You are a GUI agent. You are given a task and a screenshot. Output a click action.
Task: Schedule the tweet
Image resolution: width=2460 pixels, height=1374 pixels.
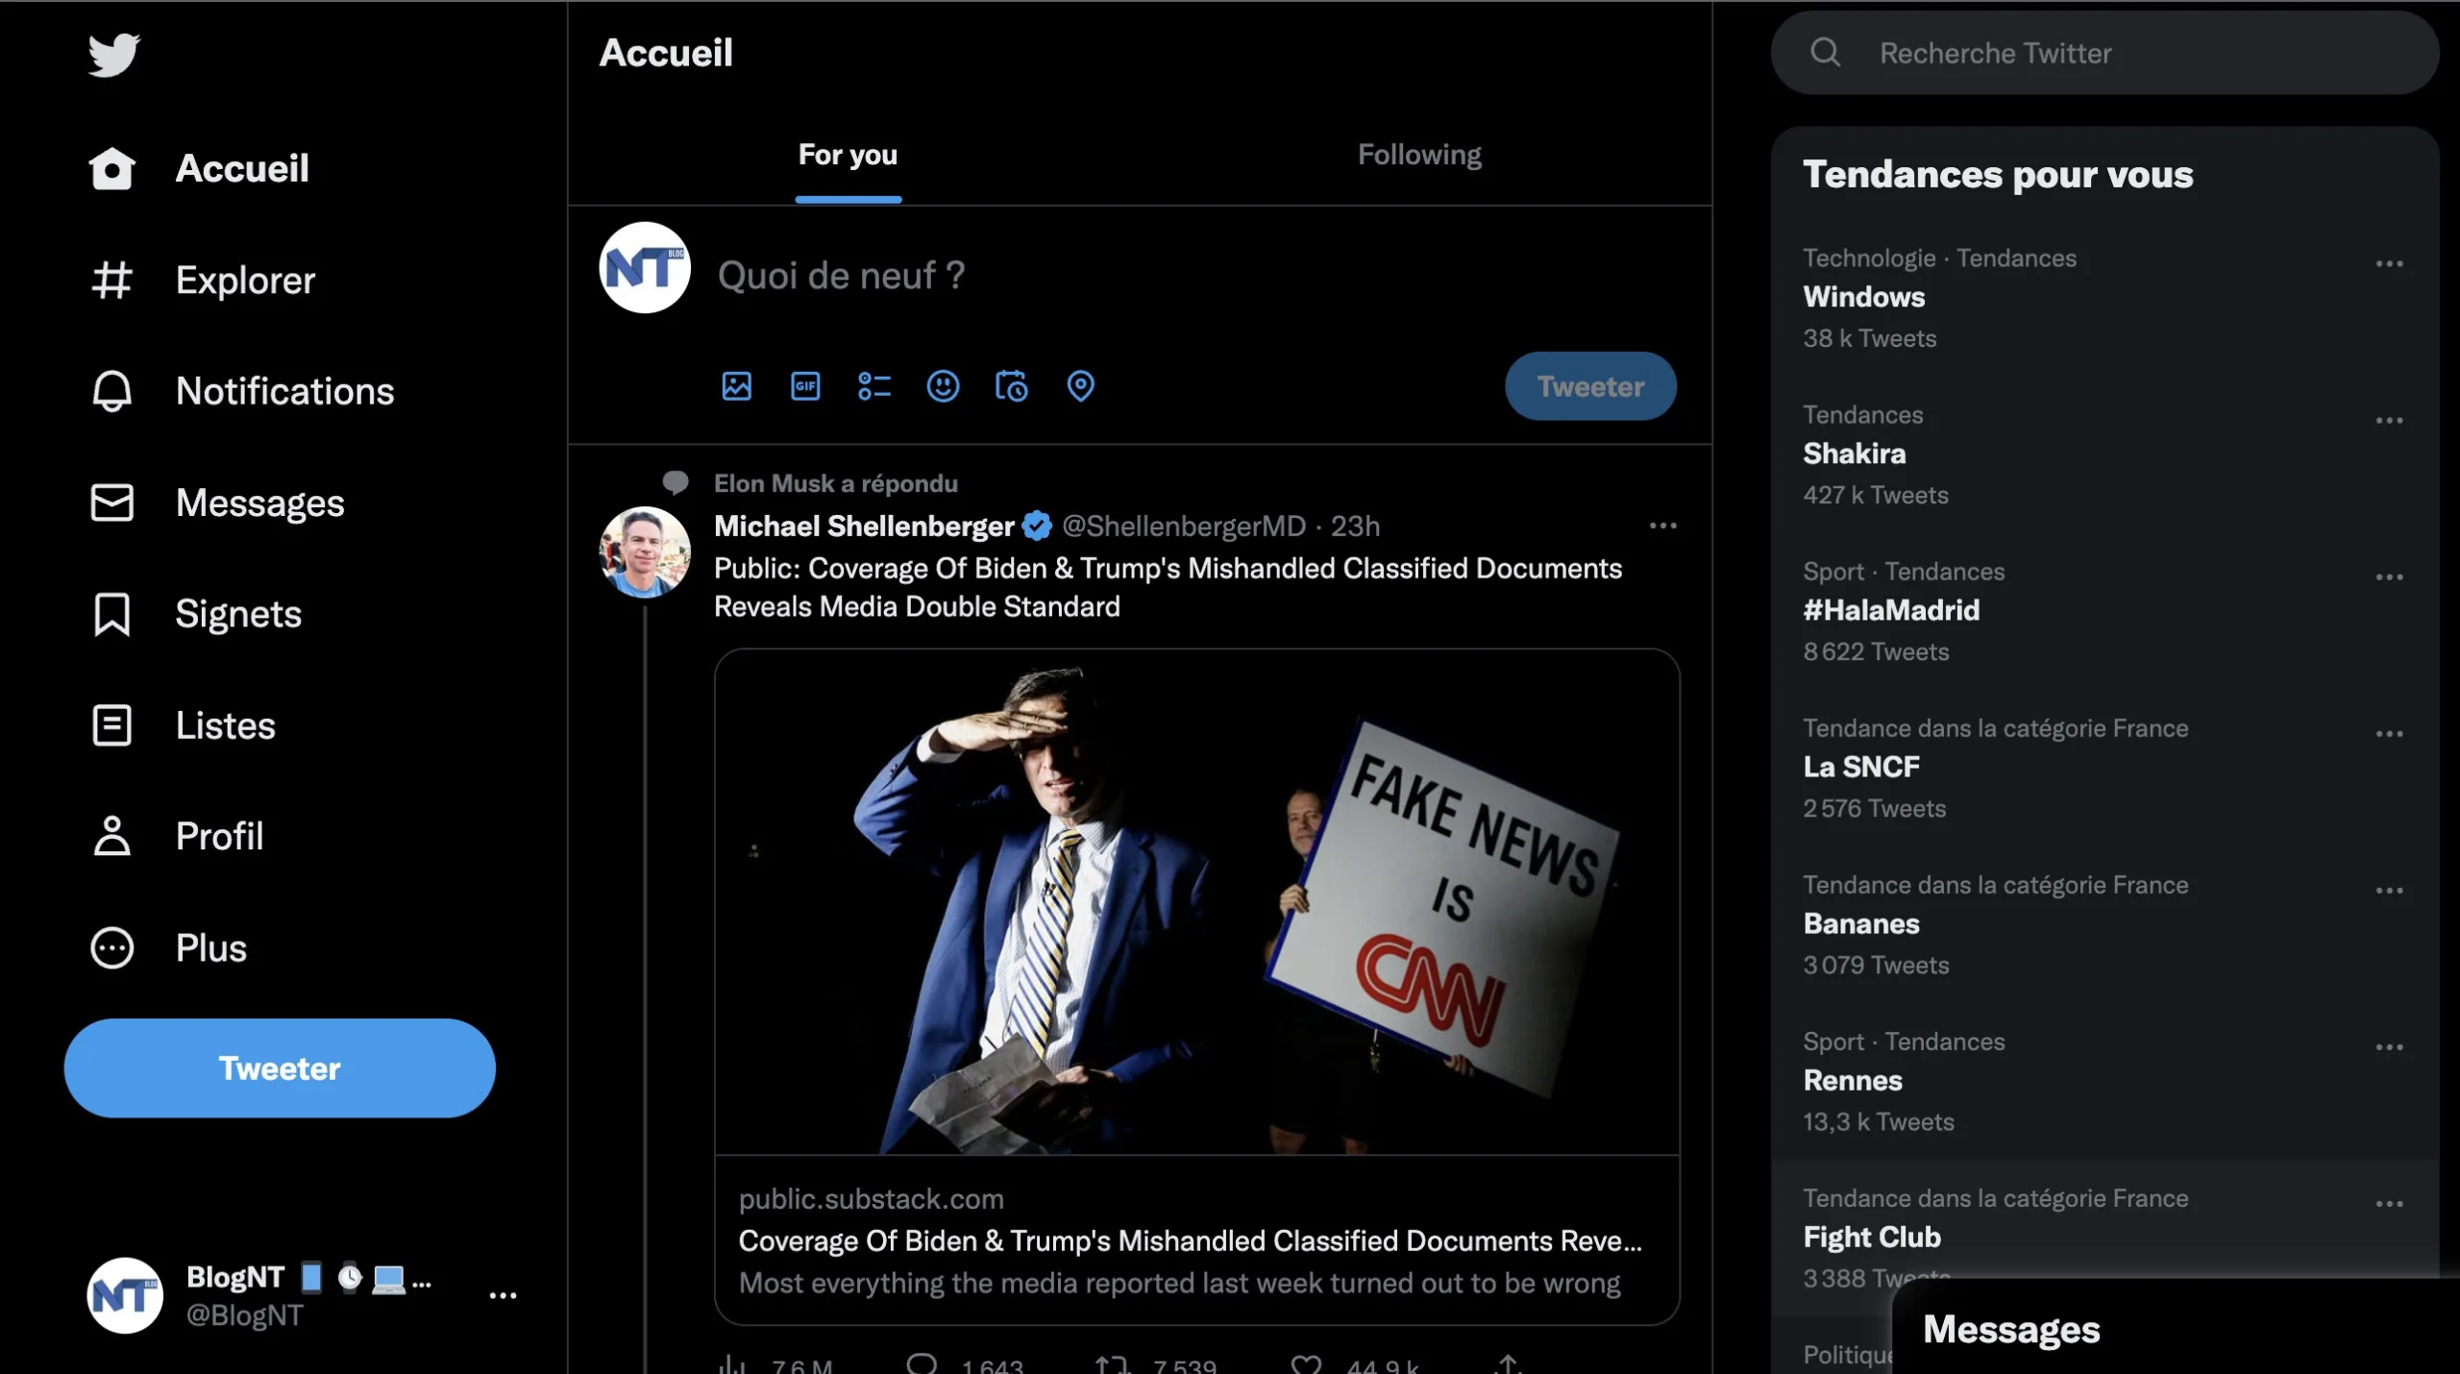[1012, 386]
